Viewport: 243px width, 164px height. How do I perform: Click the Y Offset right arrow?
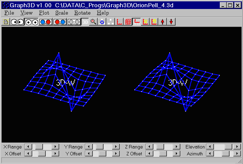pyautogui.click(x=116, y=154)
